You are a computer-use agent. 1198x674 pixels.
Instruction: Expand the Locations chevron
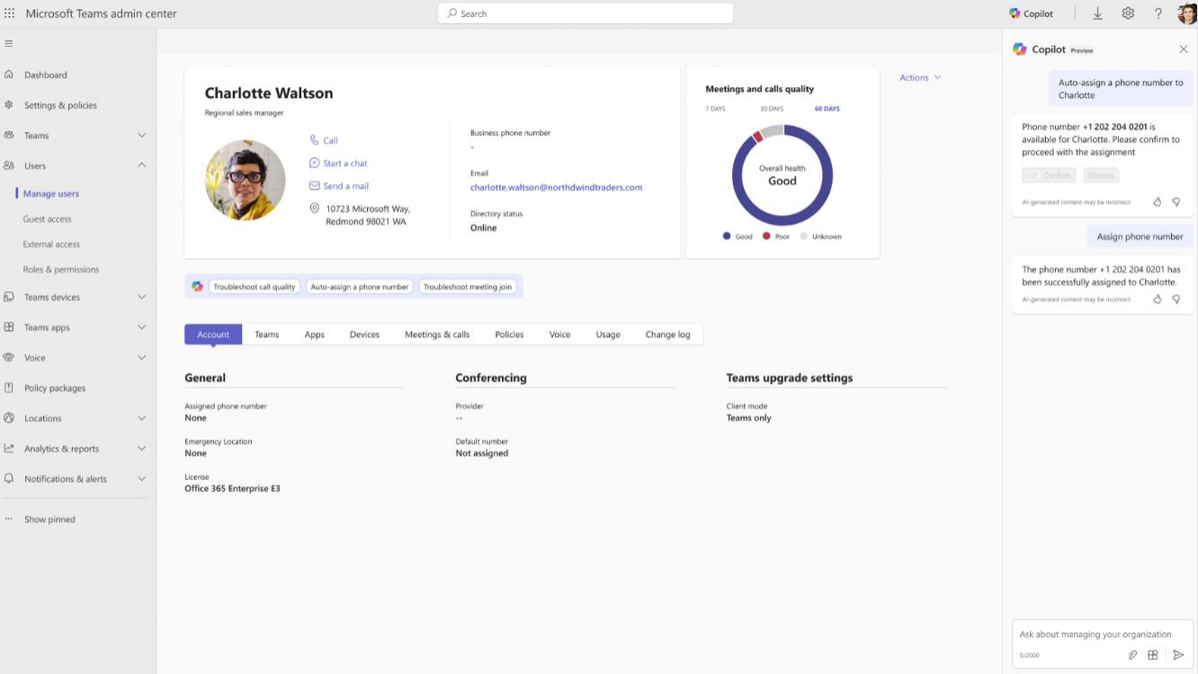pyautogui.click(x=141, y=418)
